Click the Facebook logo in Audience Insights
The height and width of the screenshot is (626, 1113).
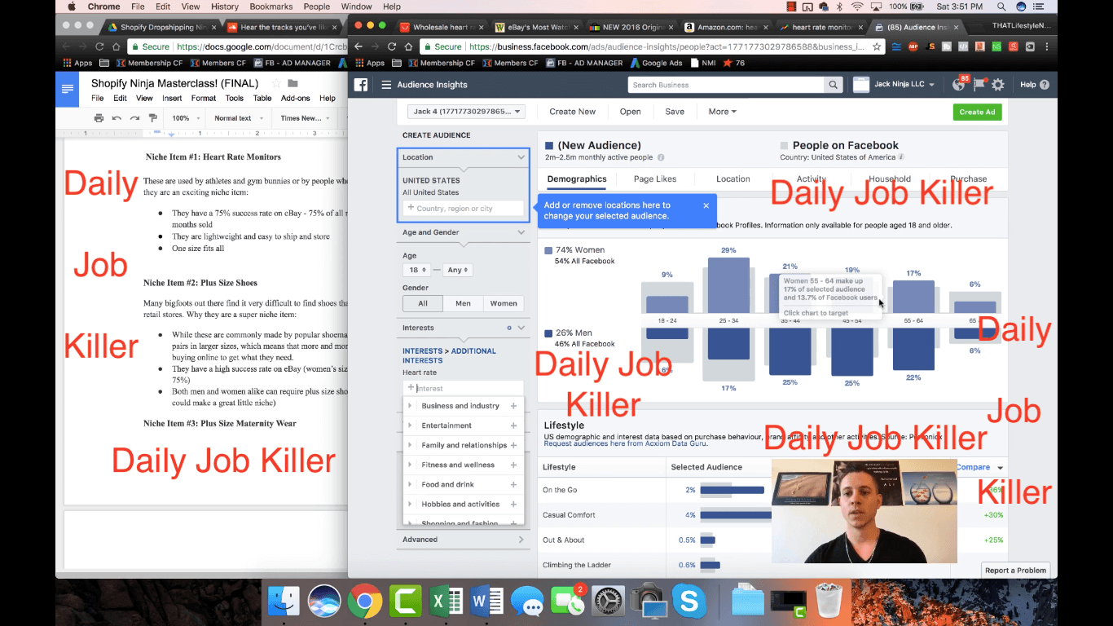(360, 85)
